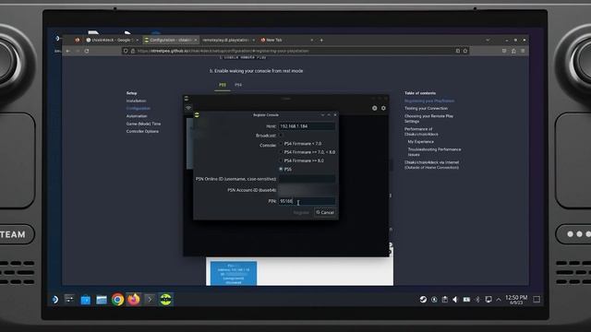
Task: Open the Chiaki app taskbar icon
Action: [165, 300]
